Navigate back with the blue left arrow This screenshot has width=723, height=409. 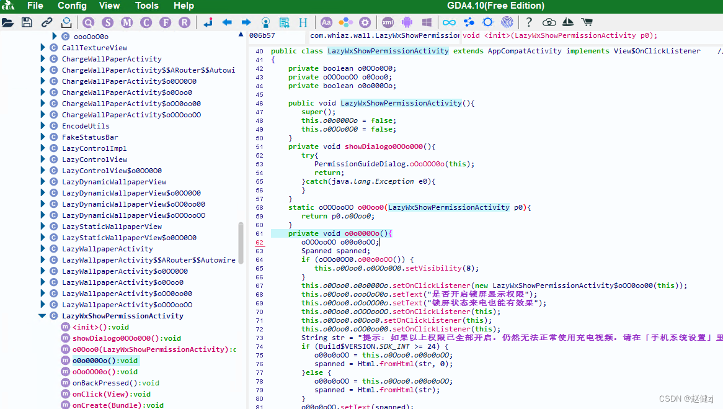(227, 22)
